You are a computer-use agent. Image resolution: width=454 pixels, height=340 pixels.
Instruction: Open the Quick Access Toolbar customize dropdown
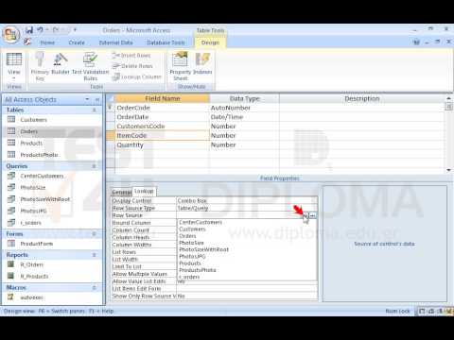75,30
